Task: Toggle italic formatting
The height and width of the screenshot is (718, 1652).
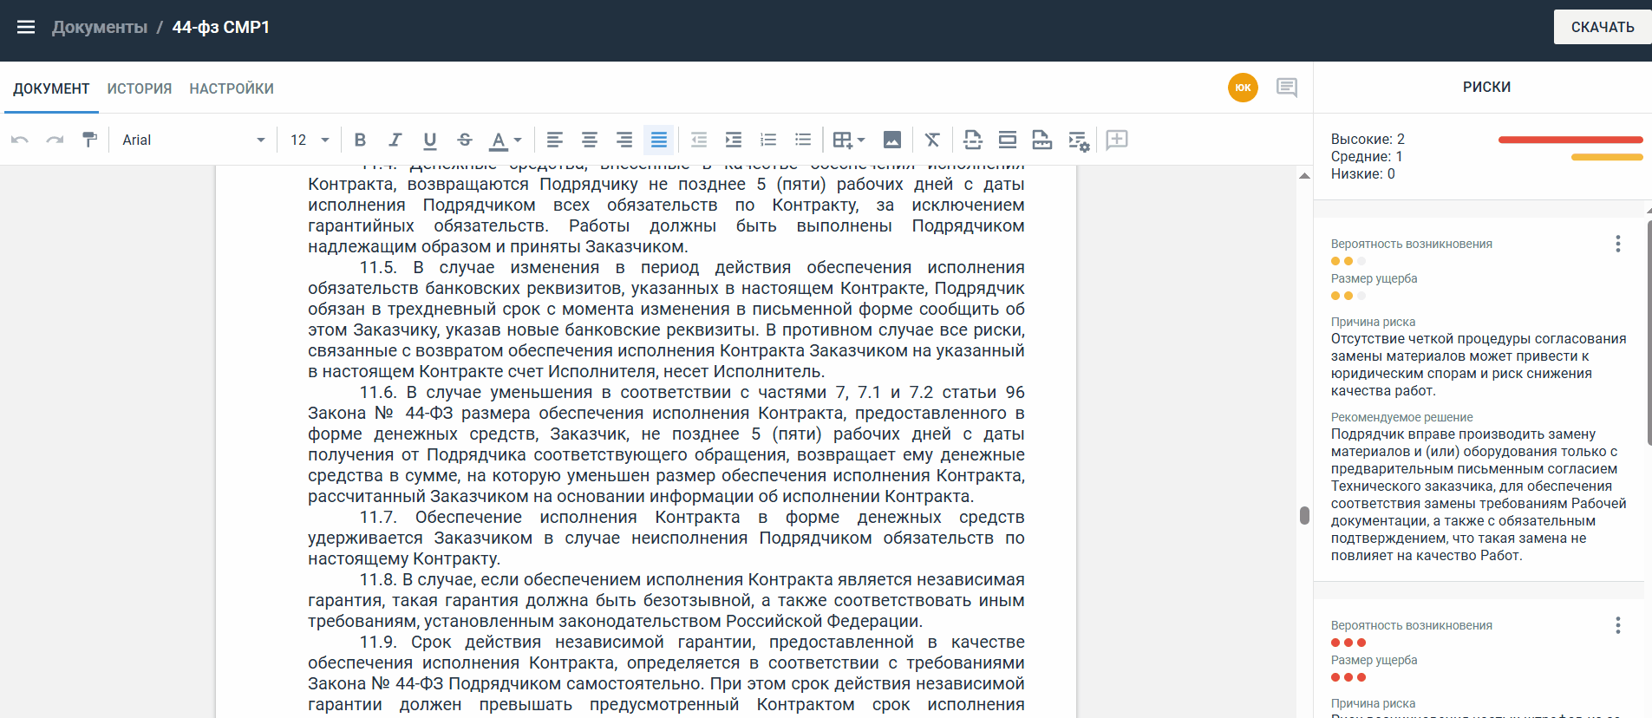Action: click(x=395, y=140)
